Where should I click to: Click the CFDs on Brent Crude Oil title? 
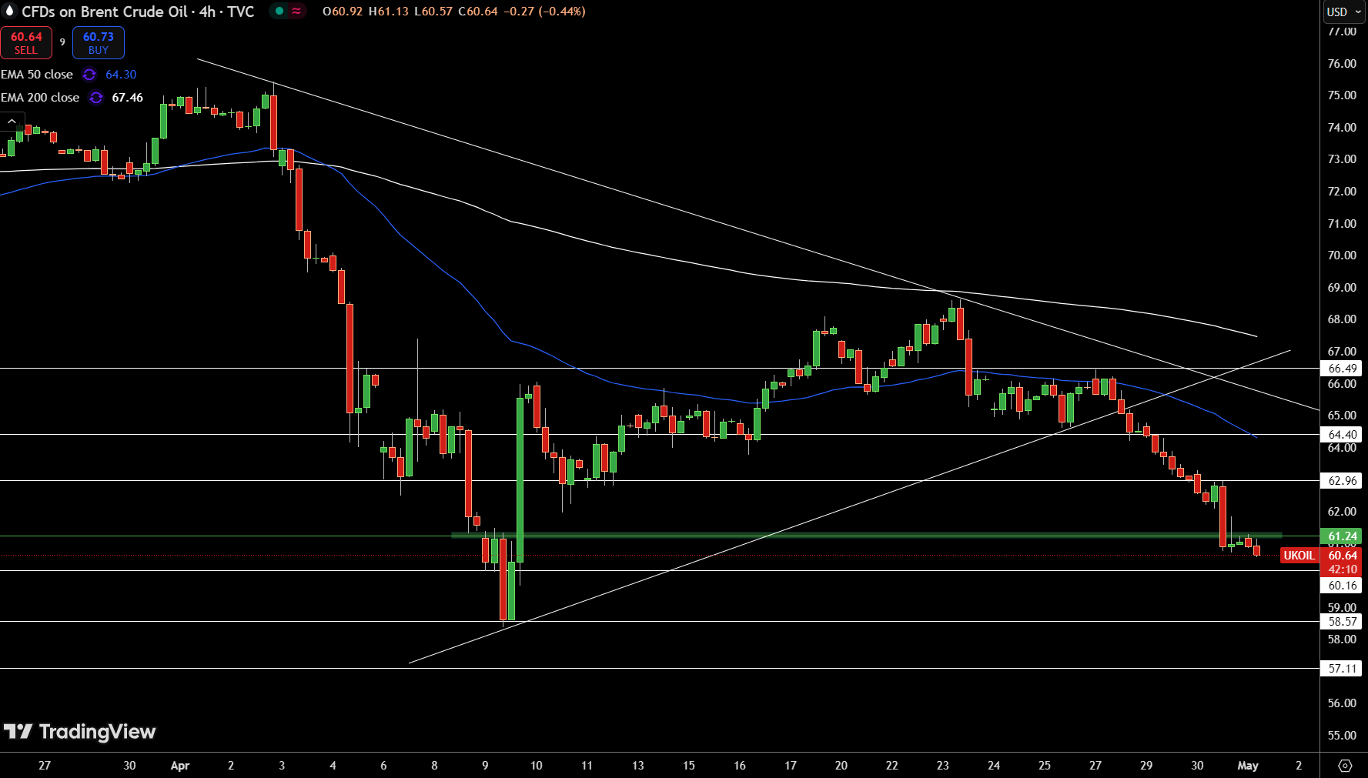[138, 12]
